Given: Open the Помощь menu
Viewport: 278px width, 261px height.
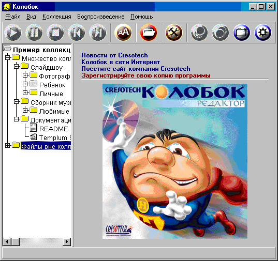Looking at the screenshot, I should click(141, 17).
